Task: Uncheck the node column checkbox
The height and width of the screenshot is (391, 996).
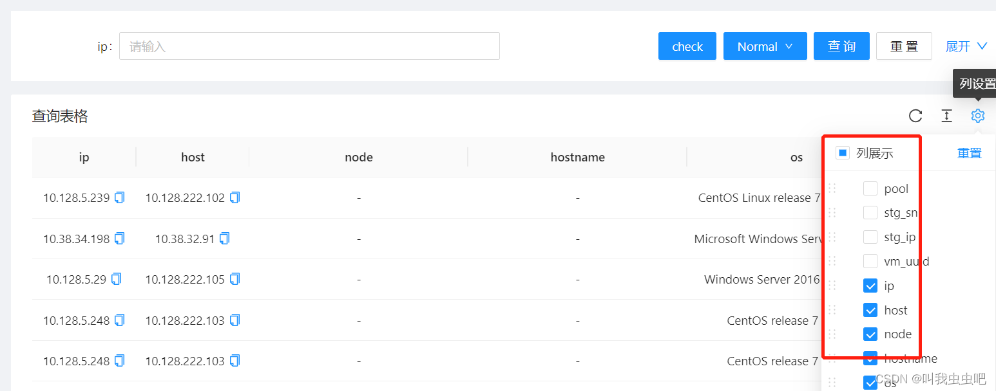Action: [x=870, y=334]
